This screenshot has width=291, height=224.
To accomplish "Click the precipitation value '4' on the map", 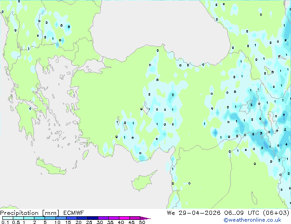I will click(286, 144).
